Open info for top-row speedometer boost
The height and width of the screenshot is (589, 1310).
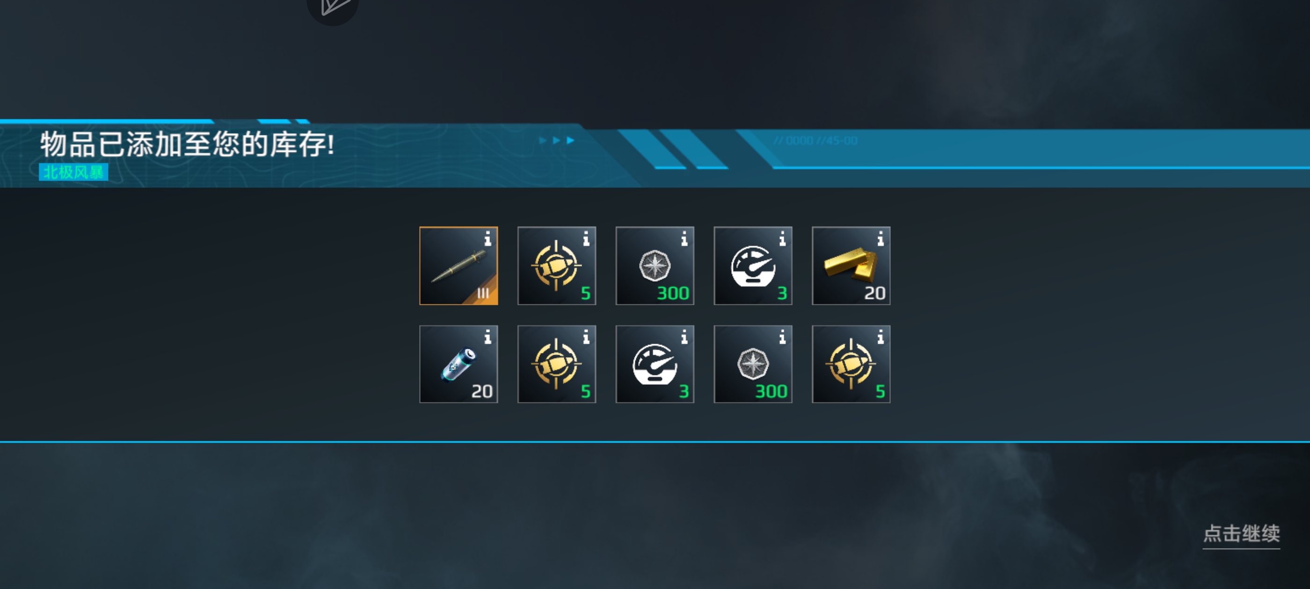[x=782, y=239]
